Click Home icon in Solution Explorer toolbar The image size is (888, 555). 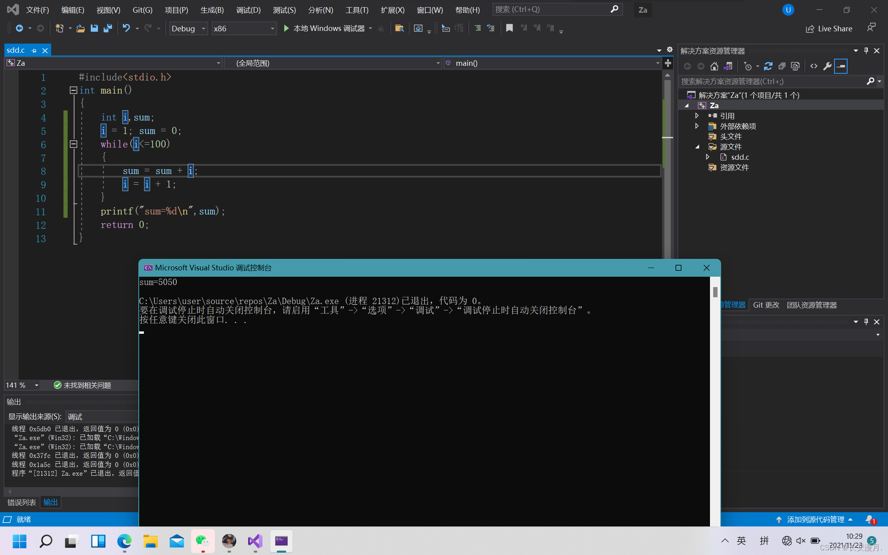pyautogui.click(x=714, y=66)
